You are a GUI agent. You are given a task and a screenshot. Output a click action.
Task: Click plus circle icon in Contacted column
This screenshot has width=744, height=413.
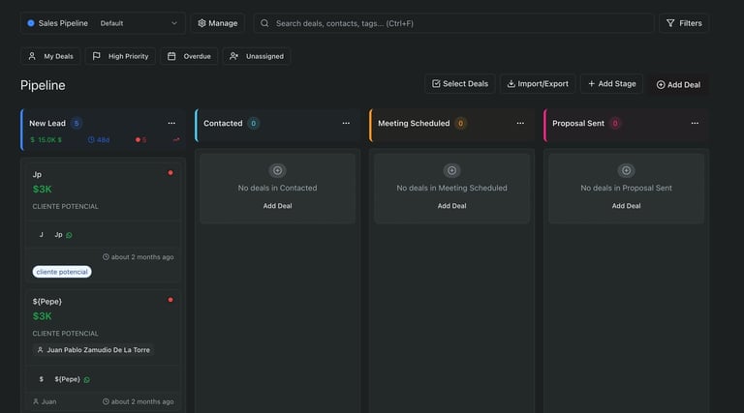pos(278,170)
